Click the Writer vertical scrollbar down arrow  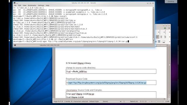[x=169, y=97]
